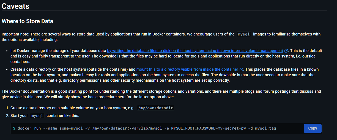337x140 pixels.
Task: Open the link about writing database files to disk
Action: (x=195, y=51)
